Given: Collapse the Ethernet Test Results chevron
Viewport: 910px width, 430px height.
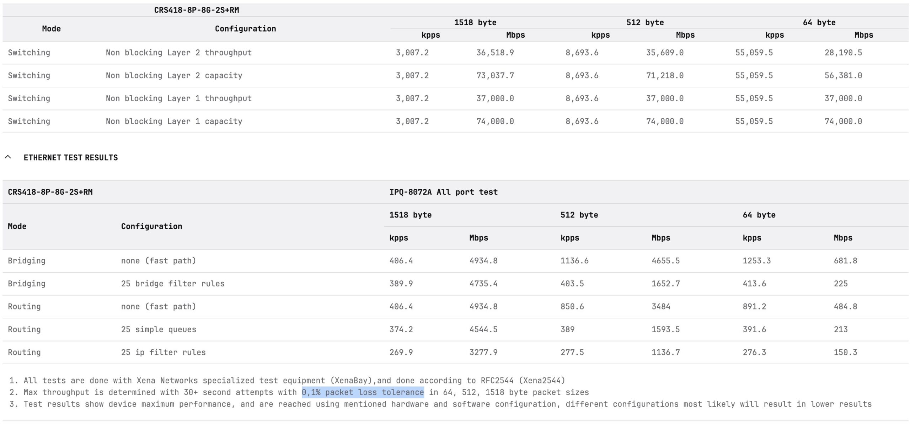Looking at the screenshot, I should coord(8,157).
